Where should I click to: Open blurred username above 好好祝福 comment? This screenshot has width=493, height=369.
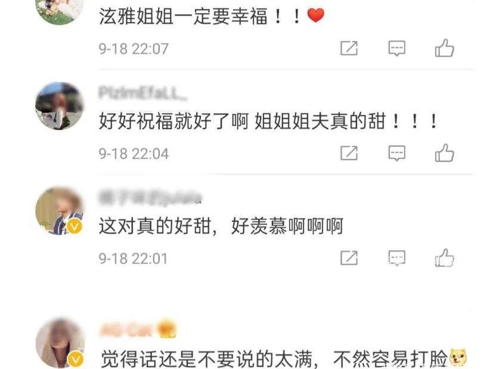(x=142, y=93)
